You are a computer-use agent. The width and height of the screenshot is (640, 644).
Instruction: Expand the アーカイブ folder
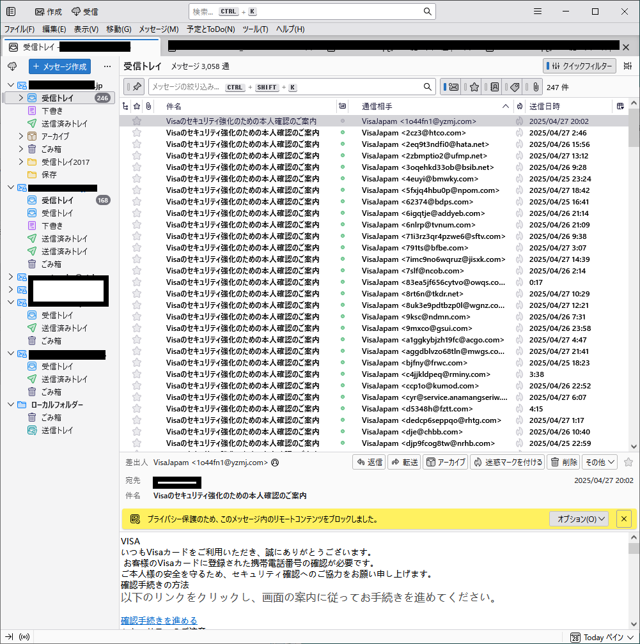coord(21,136)
